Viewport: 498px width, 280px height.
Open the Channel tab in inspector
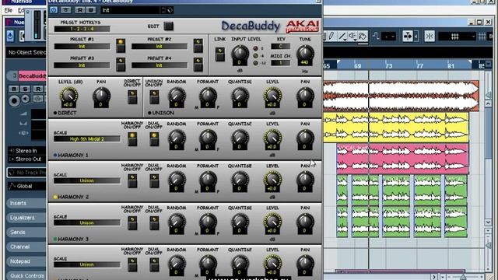[x=26, y=247]
